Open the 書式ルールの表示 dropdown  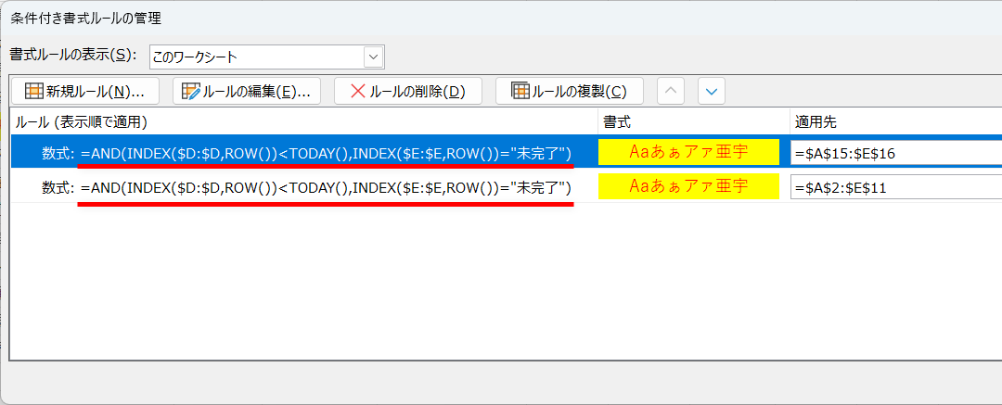click(373, 57)
